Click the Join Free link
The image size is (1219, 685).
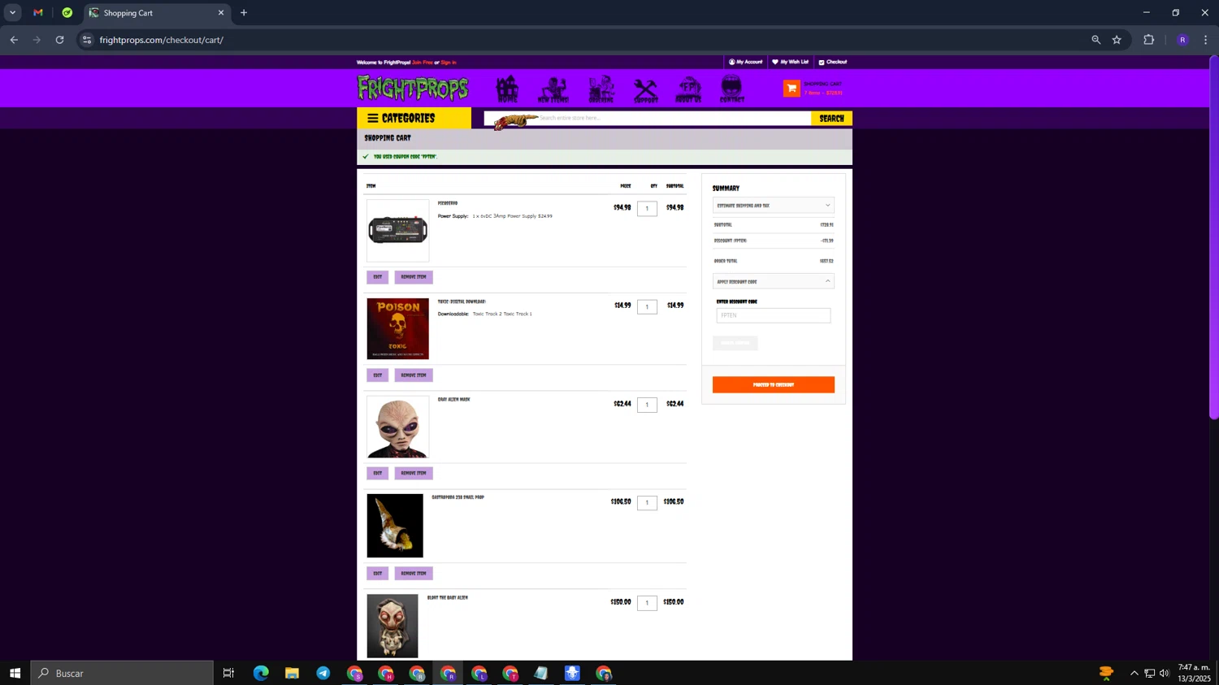click(422, 63)
